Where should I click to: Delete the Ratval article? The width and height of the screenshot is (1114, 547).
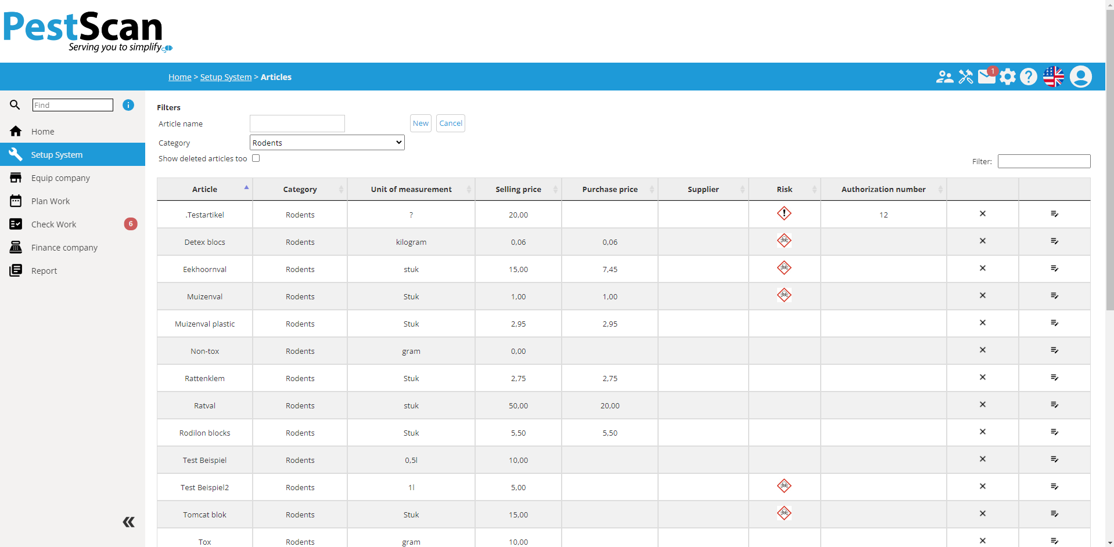pyautogui.click(x=983, y=405)
